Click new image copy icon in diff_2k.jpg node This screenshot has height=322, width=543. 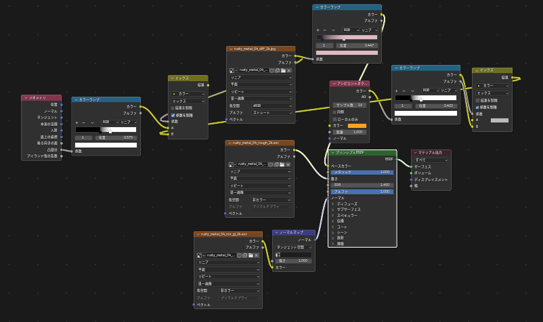click(278, 70)
